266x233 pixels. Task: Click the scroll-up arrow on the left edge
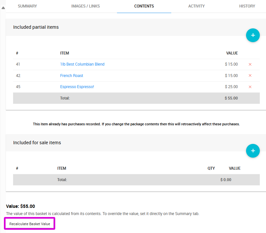click(3, 8)
